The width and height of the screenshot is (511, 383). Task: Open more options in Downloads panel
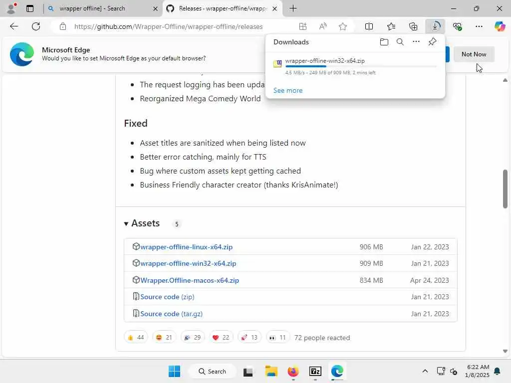click(416, 42)
